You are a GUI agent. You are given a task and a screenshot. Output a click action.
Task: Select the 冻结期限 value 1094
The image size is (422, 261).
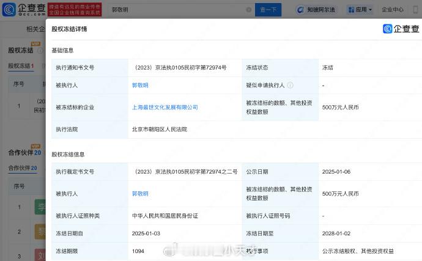point(138,251)
